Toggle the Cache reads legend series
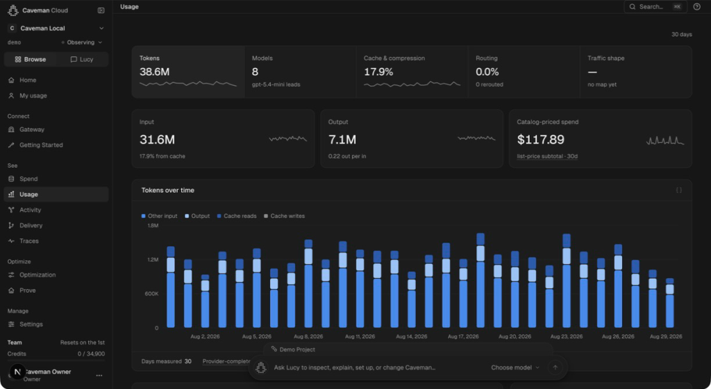711x389 pixels. 237,216
